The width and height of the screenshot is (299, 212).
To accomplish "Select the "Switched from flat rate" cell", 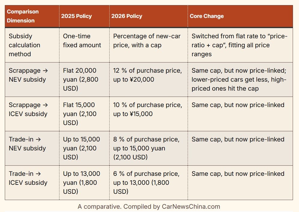I will pos(239,45).
